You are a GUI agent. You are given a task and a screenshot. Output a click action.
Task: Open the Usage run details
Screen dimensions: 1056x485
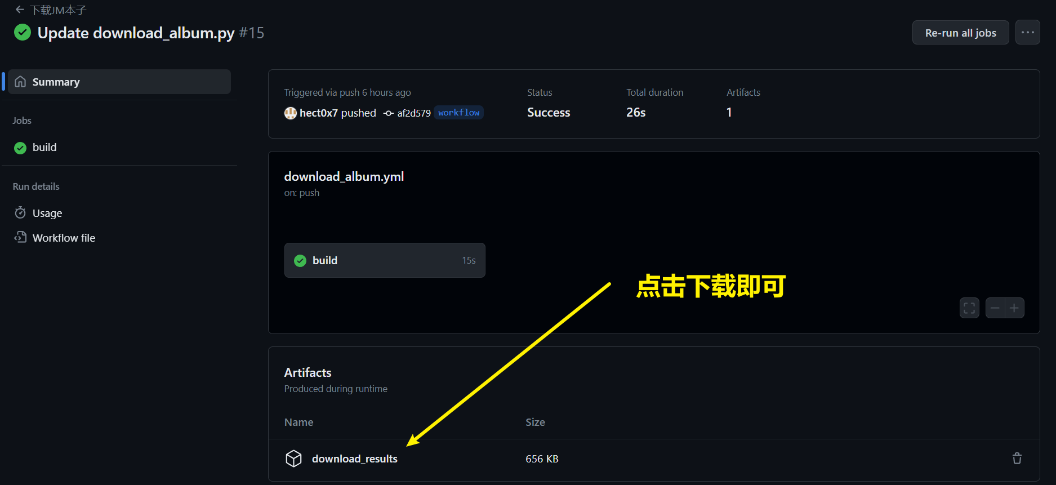point(47,213)
